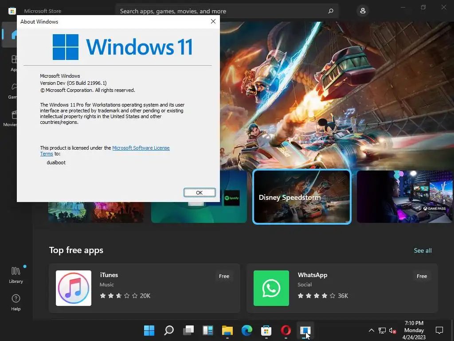Open taskbar Search
454x341 pixels.
(169, 330)
